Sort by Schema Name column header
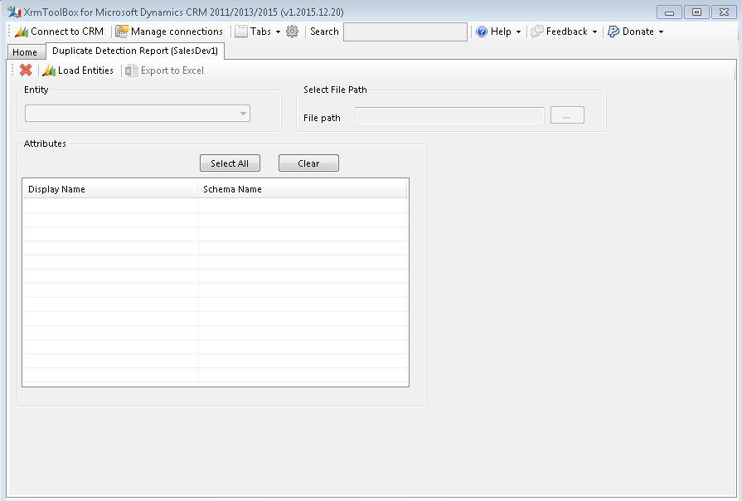Image resolution: width=742 pixels, height=501 pixels. [302, 189]
